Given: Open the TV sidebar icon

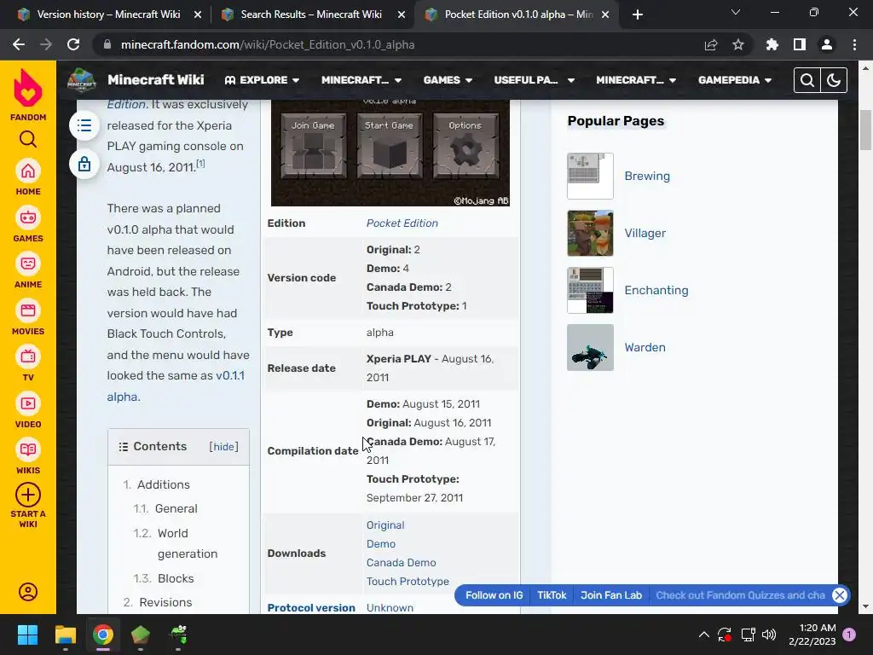Looking at the screenshot, I should (x=28, y=356).
